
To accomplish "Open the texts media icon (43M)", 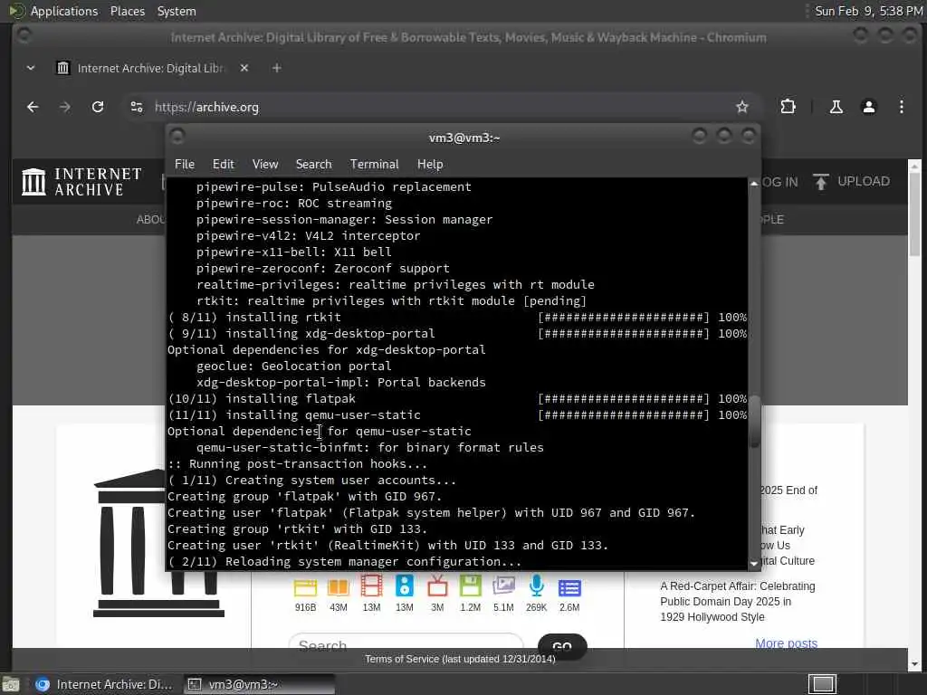I will [339, 586].
